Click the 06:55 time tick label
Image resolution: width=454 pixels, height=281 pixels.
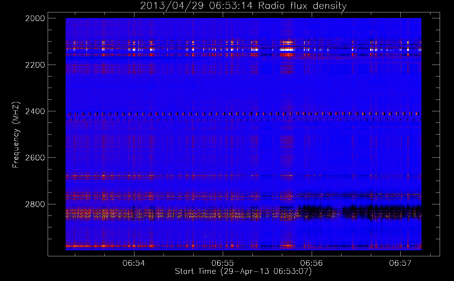click(x=223, y=263)
